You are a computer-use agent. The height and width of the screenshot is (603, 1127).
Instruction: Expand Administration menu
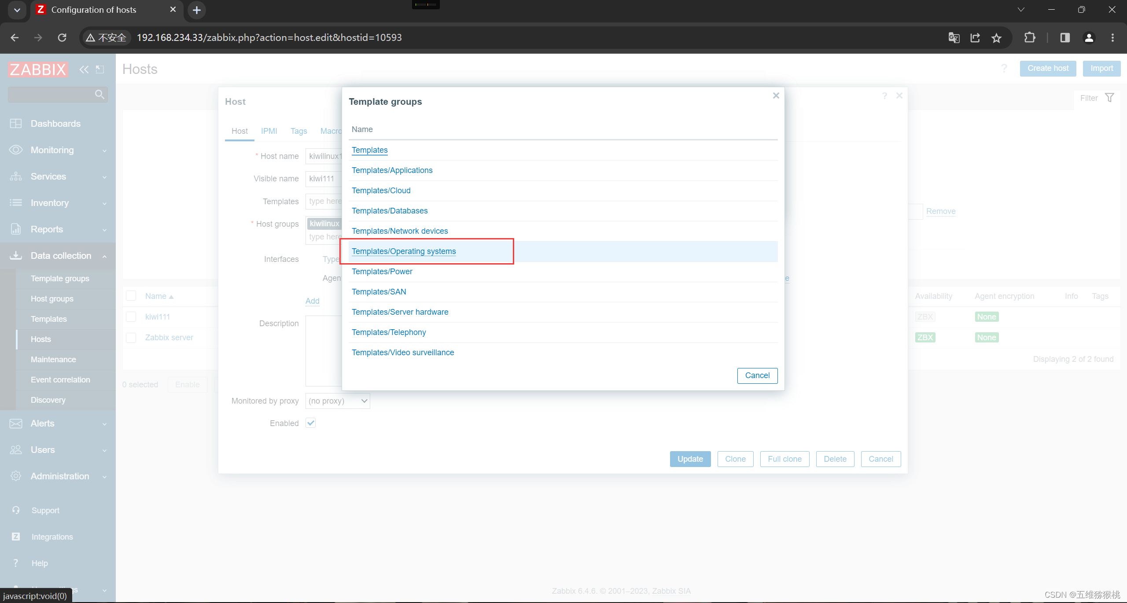[58, 476]
